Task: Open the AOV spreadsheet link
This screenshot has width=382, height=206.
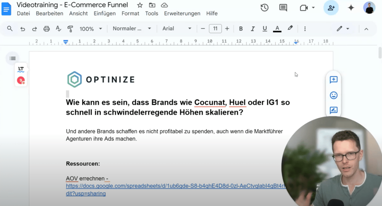Action: (x=176, y=190)
